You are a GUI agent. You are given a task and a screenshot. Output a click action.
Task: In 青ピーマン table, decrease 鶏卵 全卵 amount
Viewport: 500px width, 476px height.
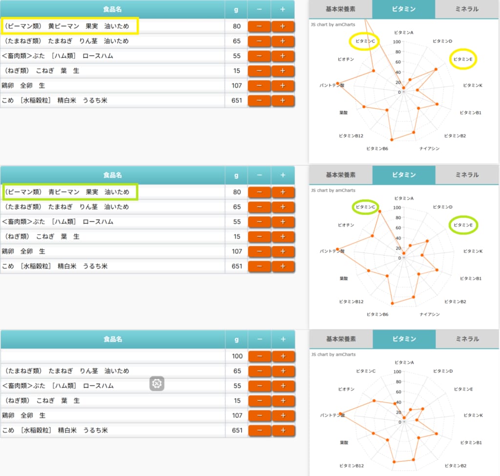pyautogui.click(x=260, y=251)
